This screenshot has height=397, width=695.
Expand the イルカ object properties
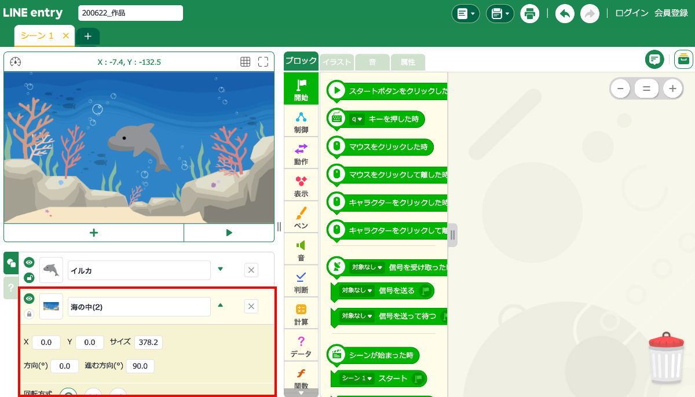click(x=220, y=269)
